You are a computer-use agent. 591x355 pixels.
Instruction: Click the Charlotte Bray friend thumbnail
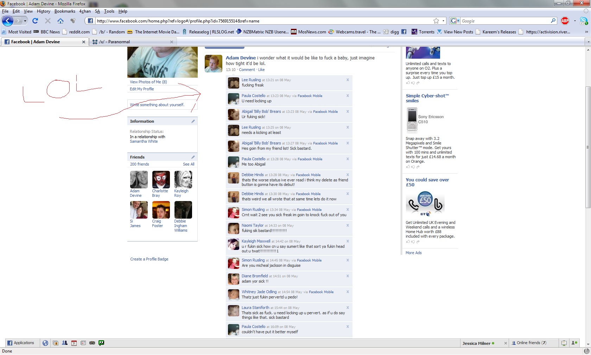coord(161,180)
